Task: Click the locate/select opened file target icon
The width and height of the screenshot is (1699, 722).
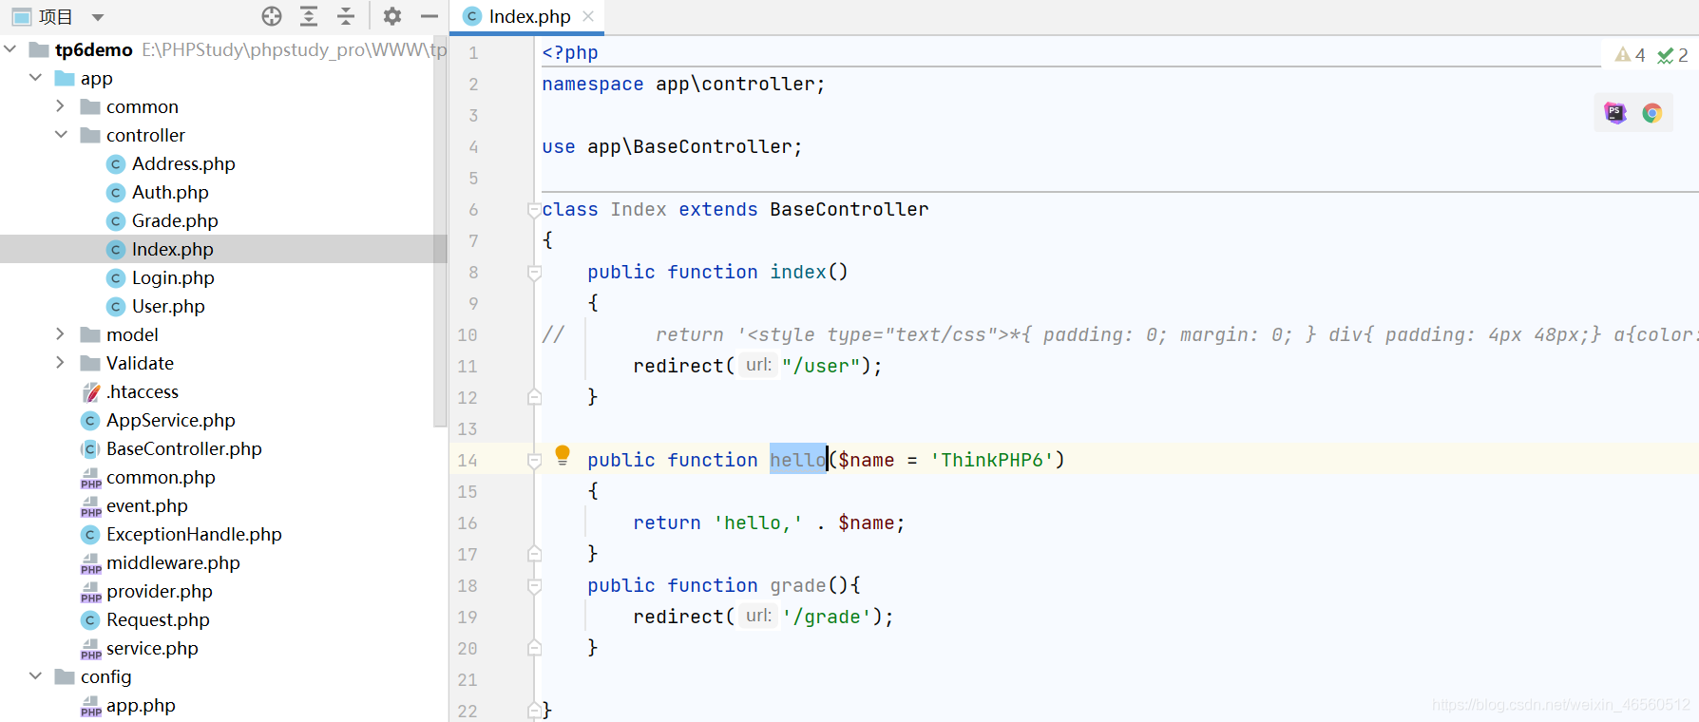Action: coord(272,16)
